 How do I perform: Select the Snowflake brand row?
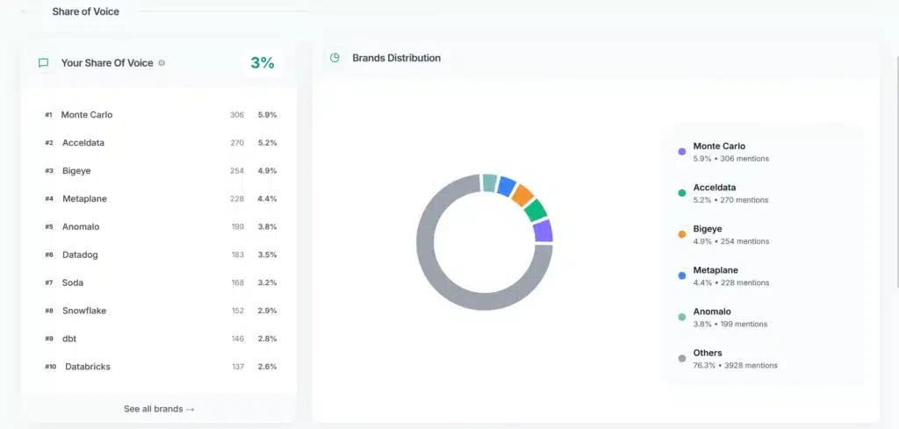tap(161, 311)
